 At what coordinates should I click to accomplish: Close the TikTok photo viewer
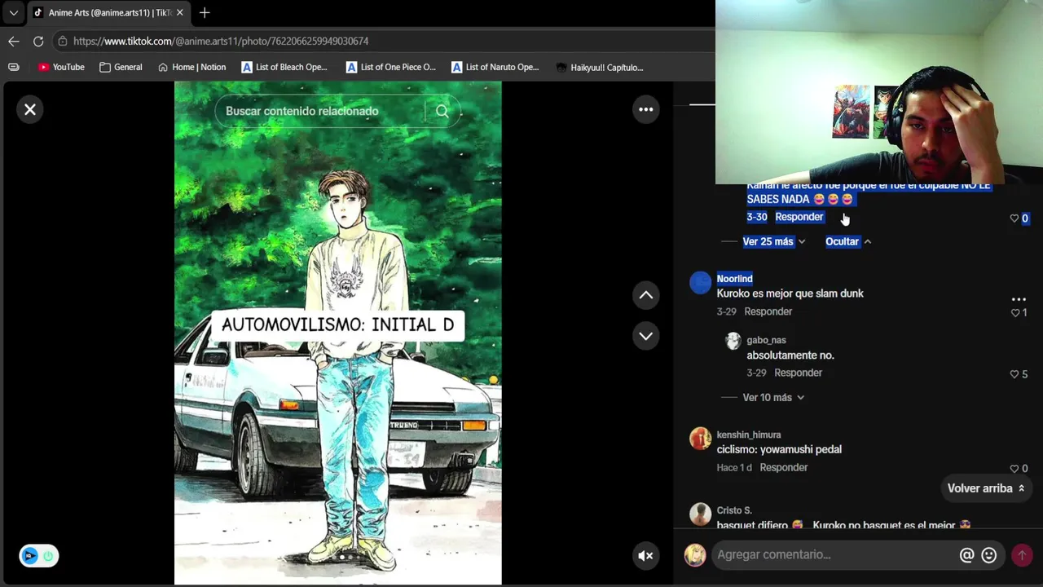tap(30, 109)
